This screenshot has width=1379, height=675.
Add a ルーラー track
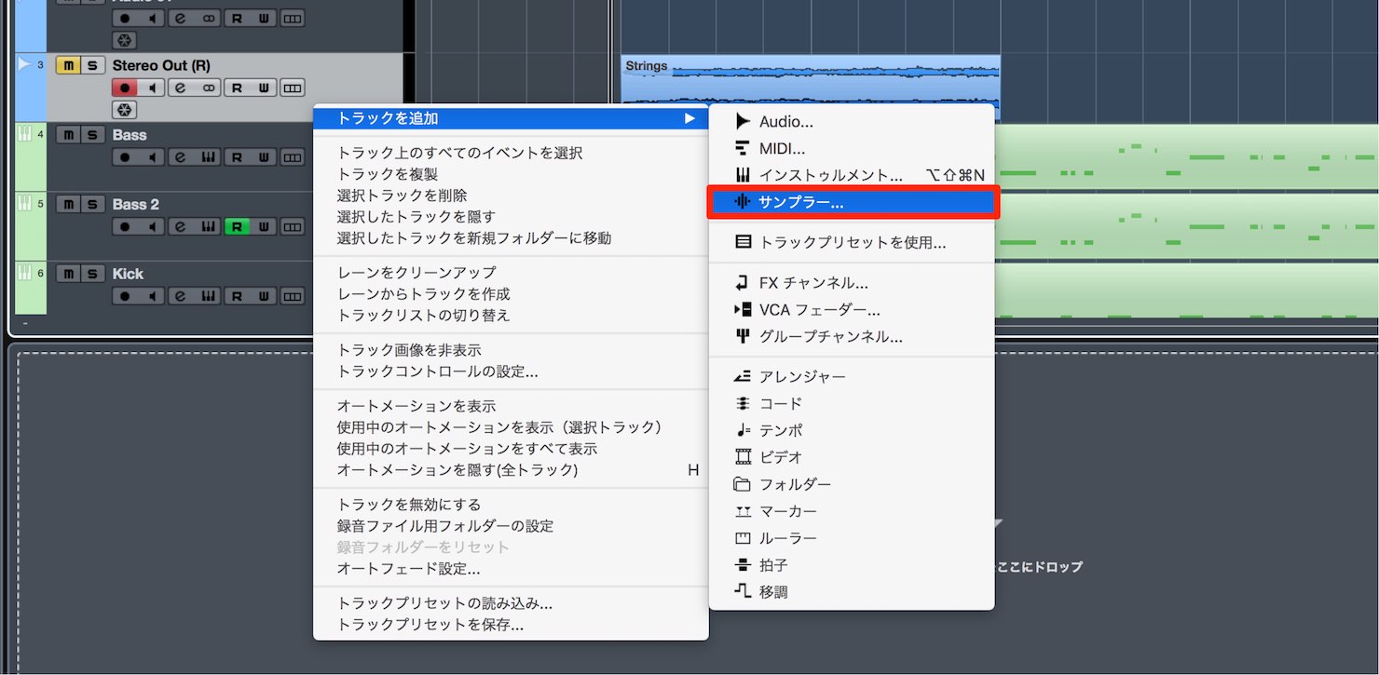pos(852,538)
